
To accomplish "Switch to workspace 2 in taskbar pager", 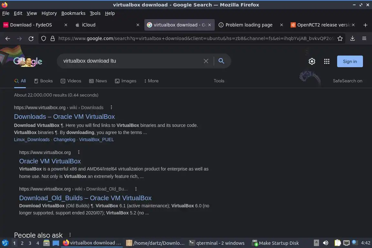I will point(22,243).
